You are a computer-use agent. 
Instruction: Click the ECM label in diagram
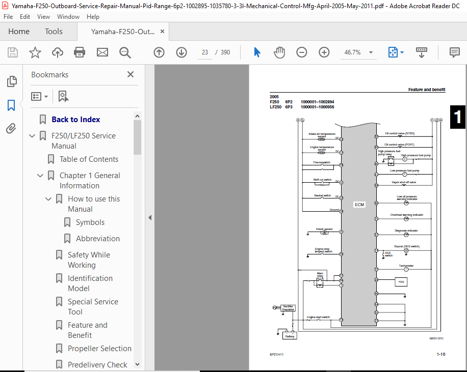tap(359, 205)
